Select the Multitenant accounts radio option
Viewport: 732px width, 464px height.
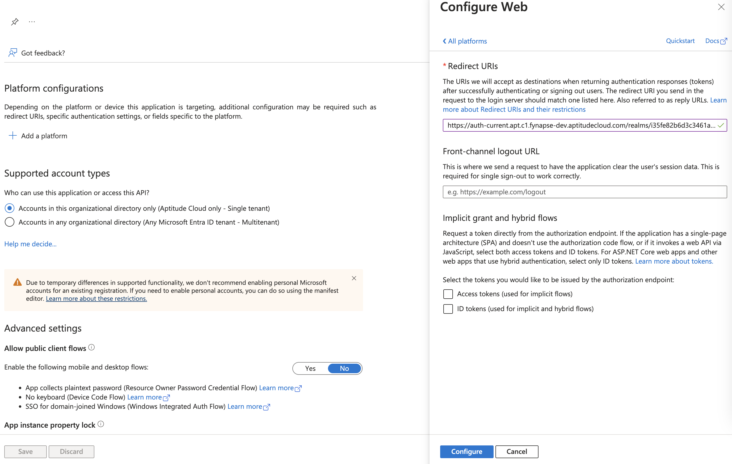pyautogui.click(x=10, y=222)
